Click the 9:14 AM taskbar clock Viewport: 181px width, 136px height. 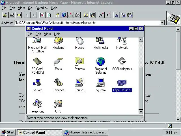tap(172, 132)
